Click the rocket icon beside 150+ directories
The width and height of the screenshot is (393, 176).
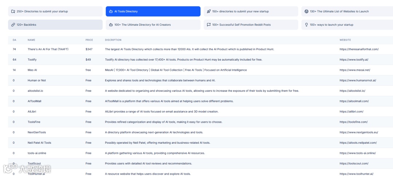[x=209, y=11]
